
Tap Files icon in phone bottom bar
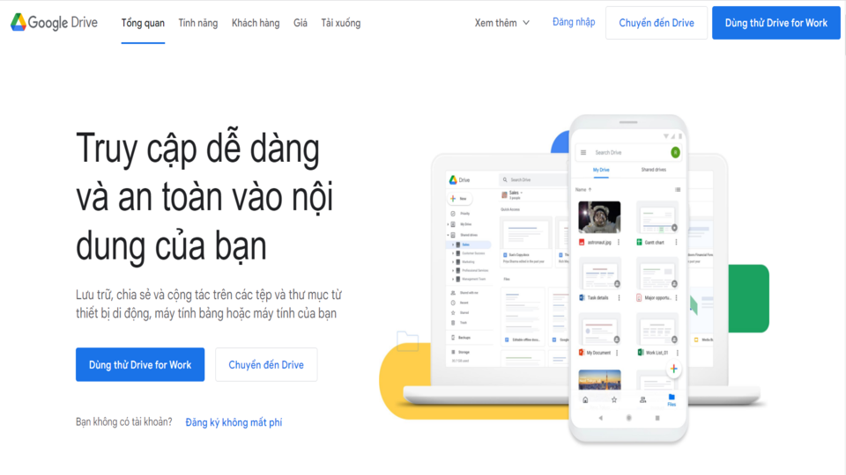[672, 400]
